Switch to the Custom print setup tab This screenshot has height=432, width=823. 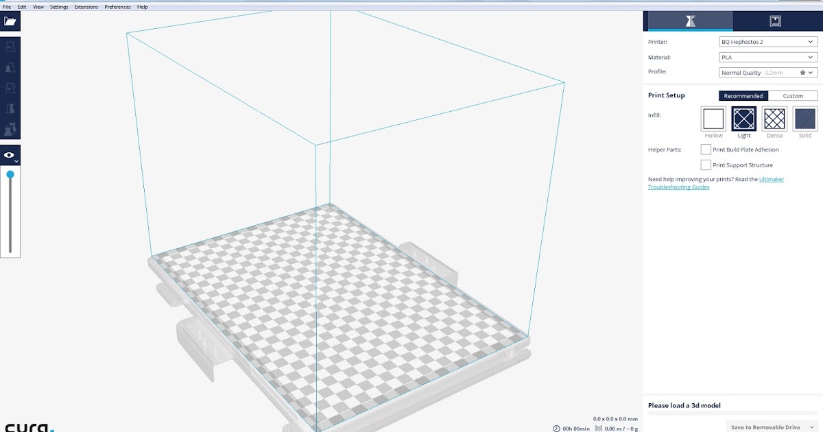point(793,95)
